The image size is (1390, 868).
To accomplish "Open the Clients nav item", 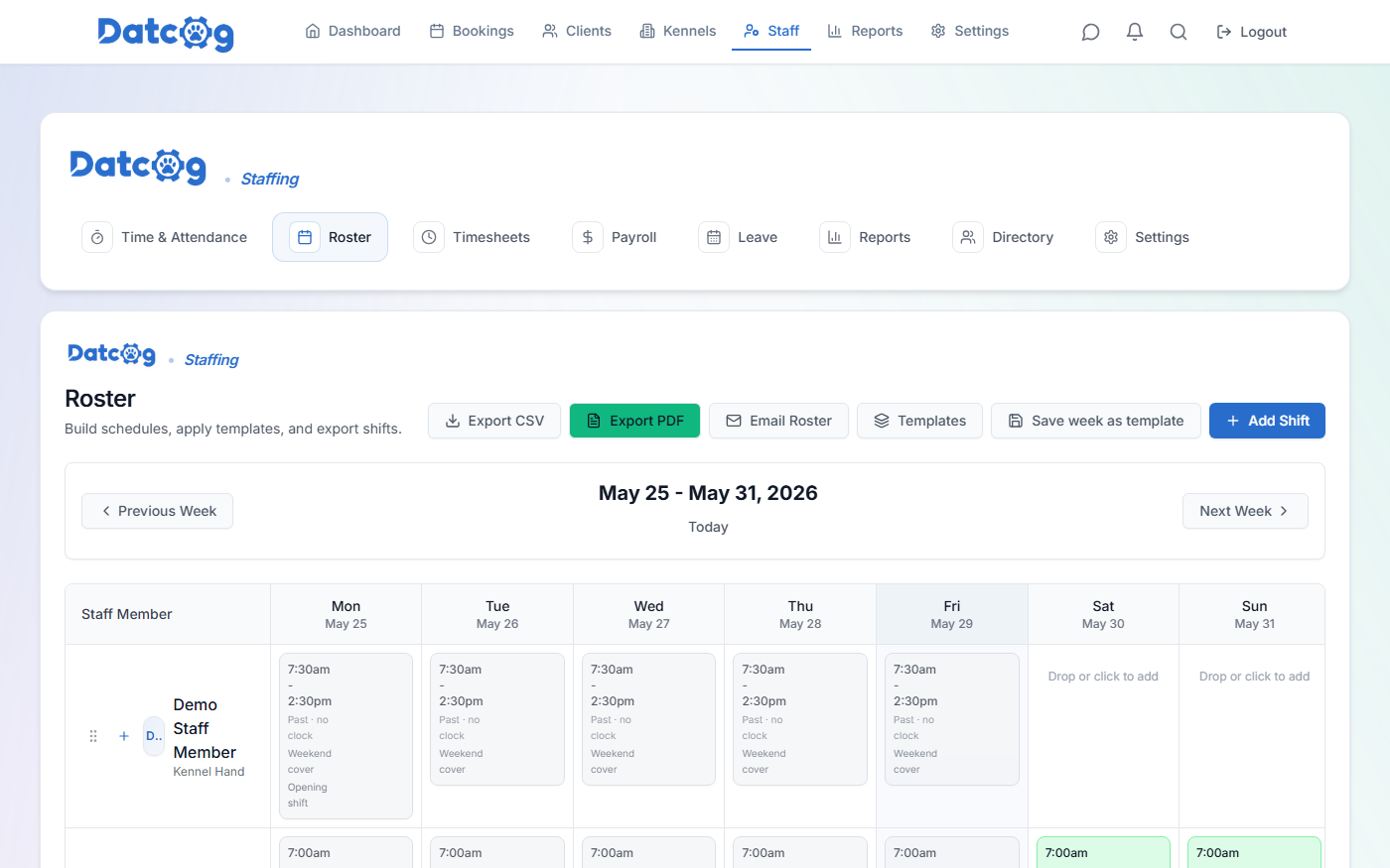I will point(577,31).
